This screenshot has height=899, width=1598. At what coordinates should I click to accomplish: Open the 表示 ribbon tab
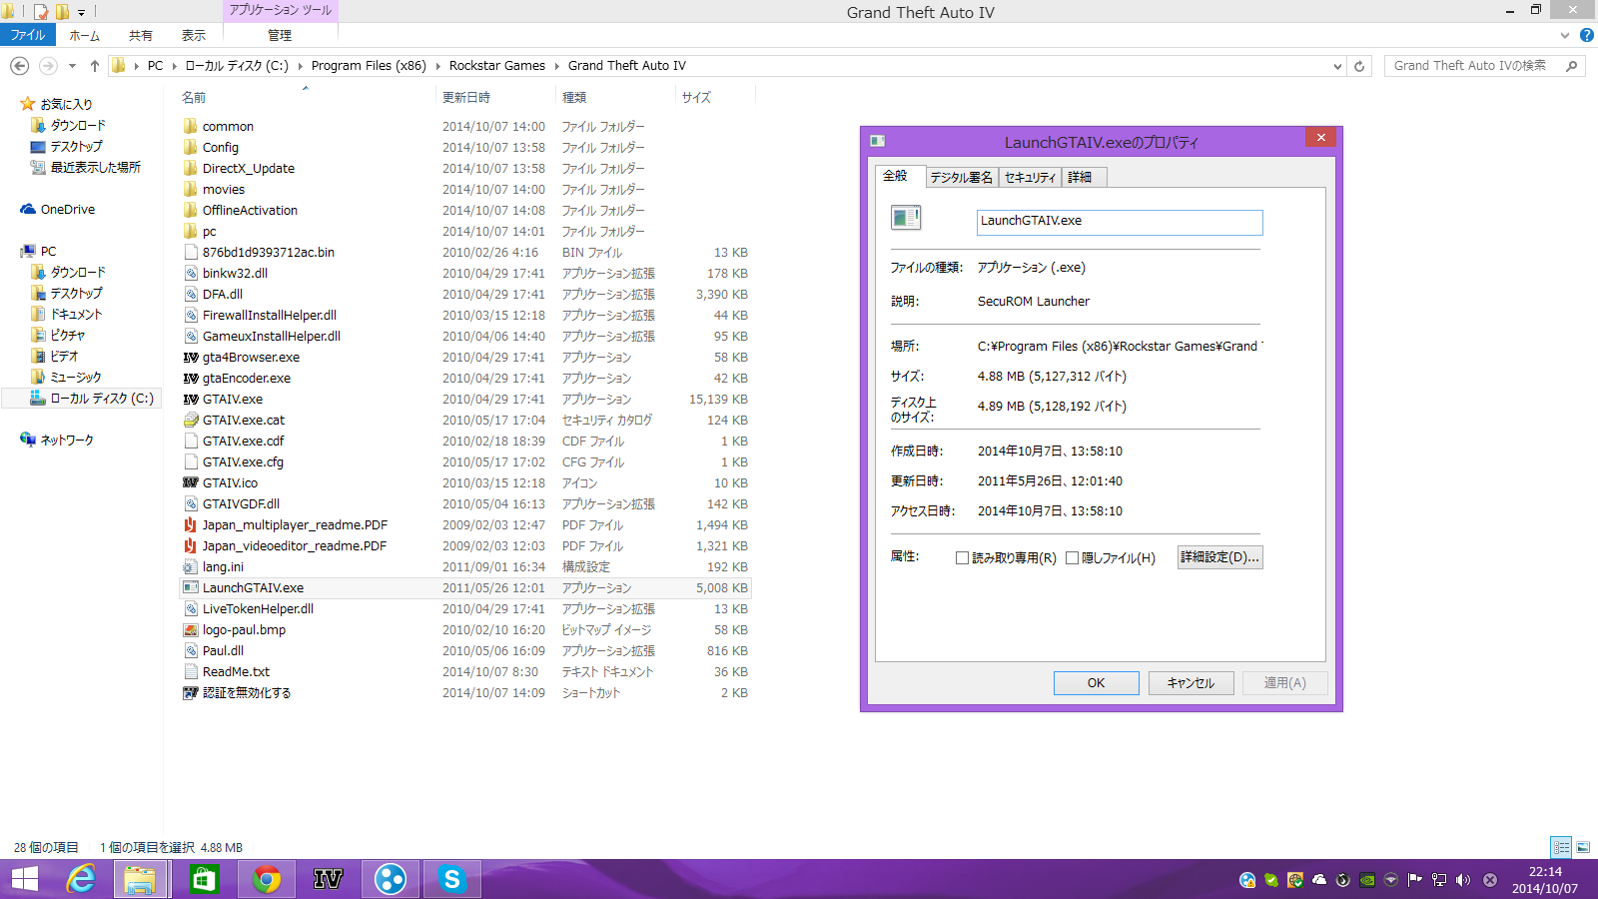click(194, 35)
